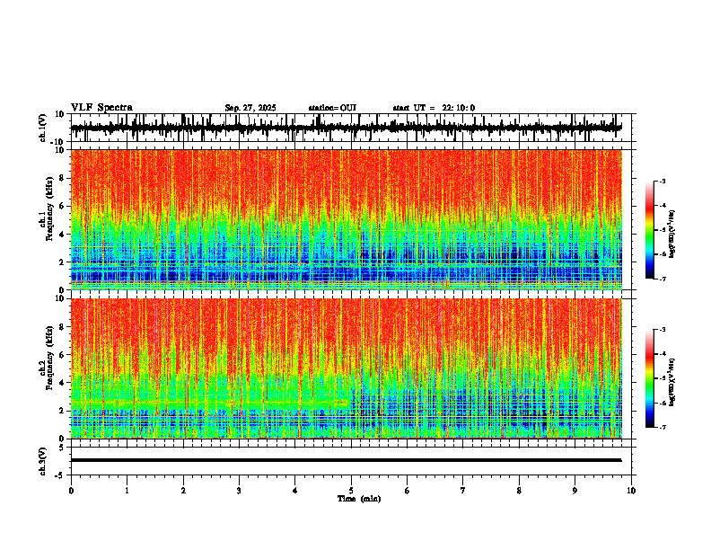
Task: Click time axis tick label "0"
Action: click(71, 491)
